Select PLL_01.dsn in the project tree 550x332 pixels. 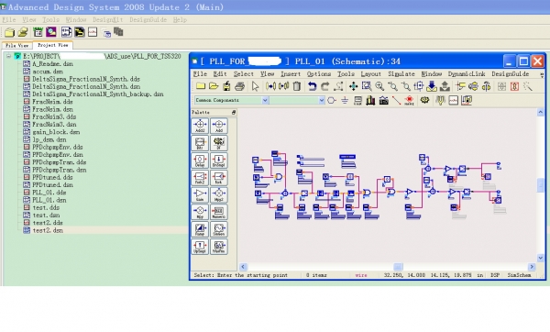(49, 200)
